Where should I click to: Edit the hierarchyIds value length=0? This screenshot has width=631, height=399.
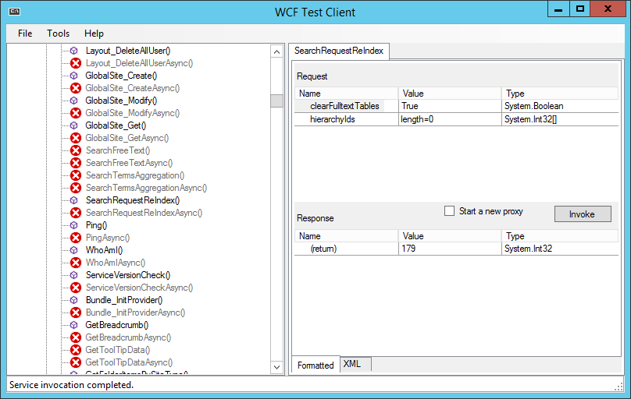click(450, 119)
